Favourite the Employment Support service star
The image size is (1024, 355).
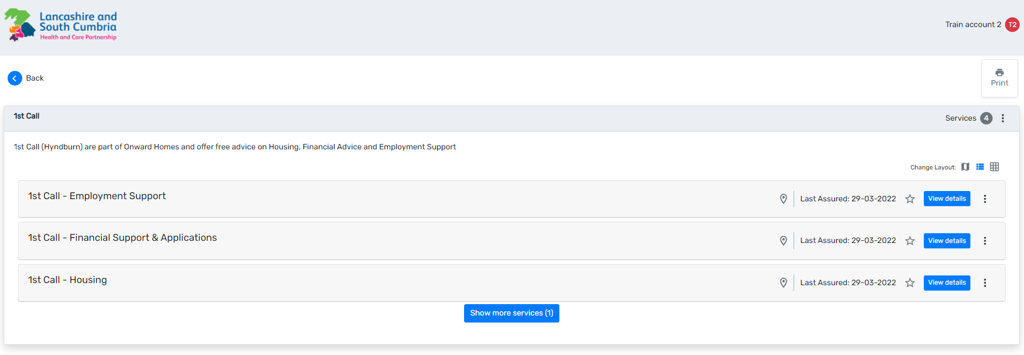tap(910, 199)
